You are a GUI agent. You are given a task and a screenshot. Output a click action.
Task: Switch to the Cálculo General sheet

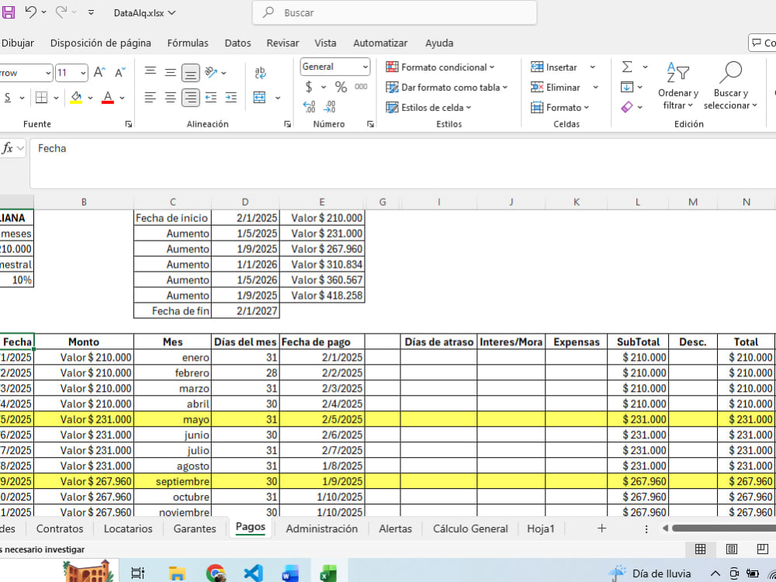[x=470, y=528]
